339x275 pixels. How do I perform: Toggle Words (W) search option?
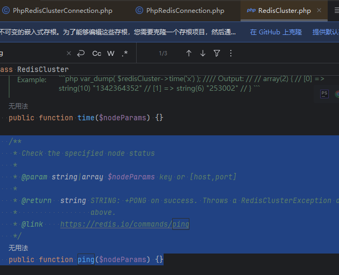pyautogui.click(x=111, y=53)
